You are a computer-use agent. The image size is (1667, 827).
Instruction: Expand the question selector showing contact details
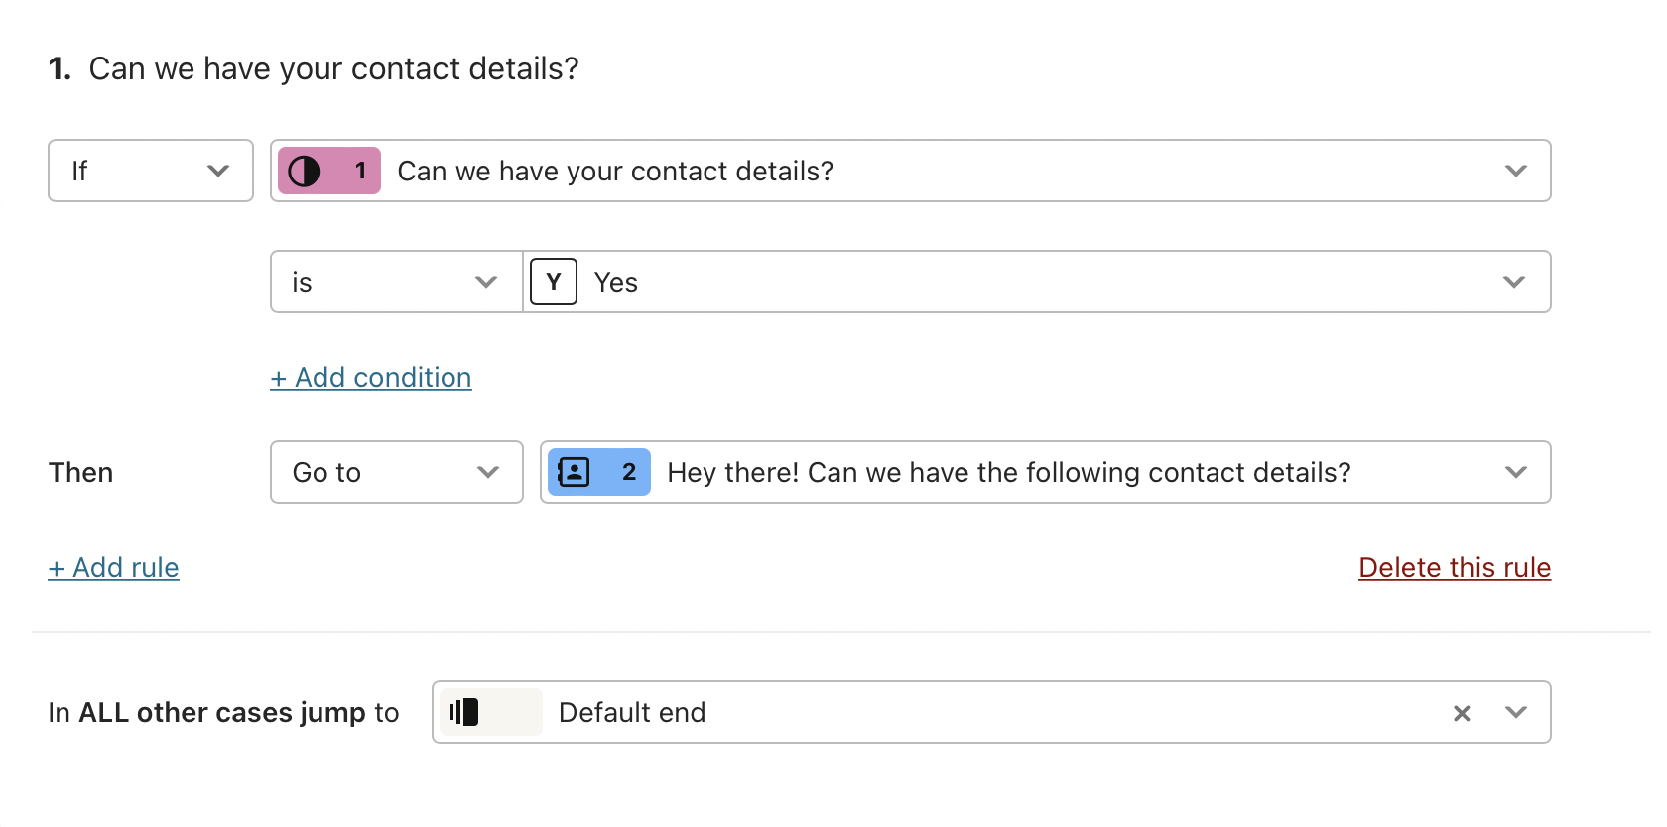1516,171
